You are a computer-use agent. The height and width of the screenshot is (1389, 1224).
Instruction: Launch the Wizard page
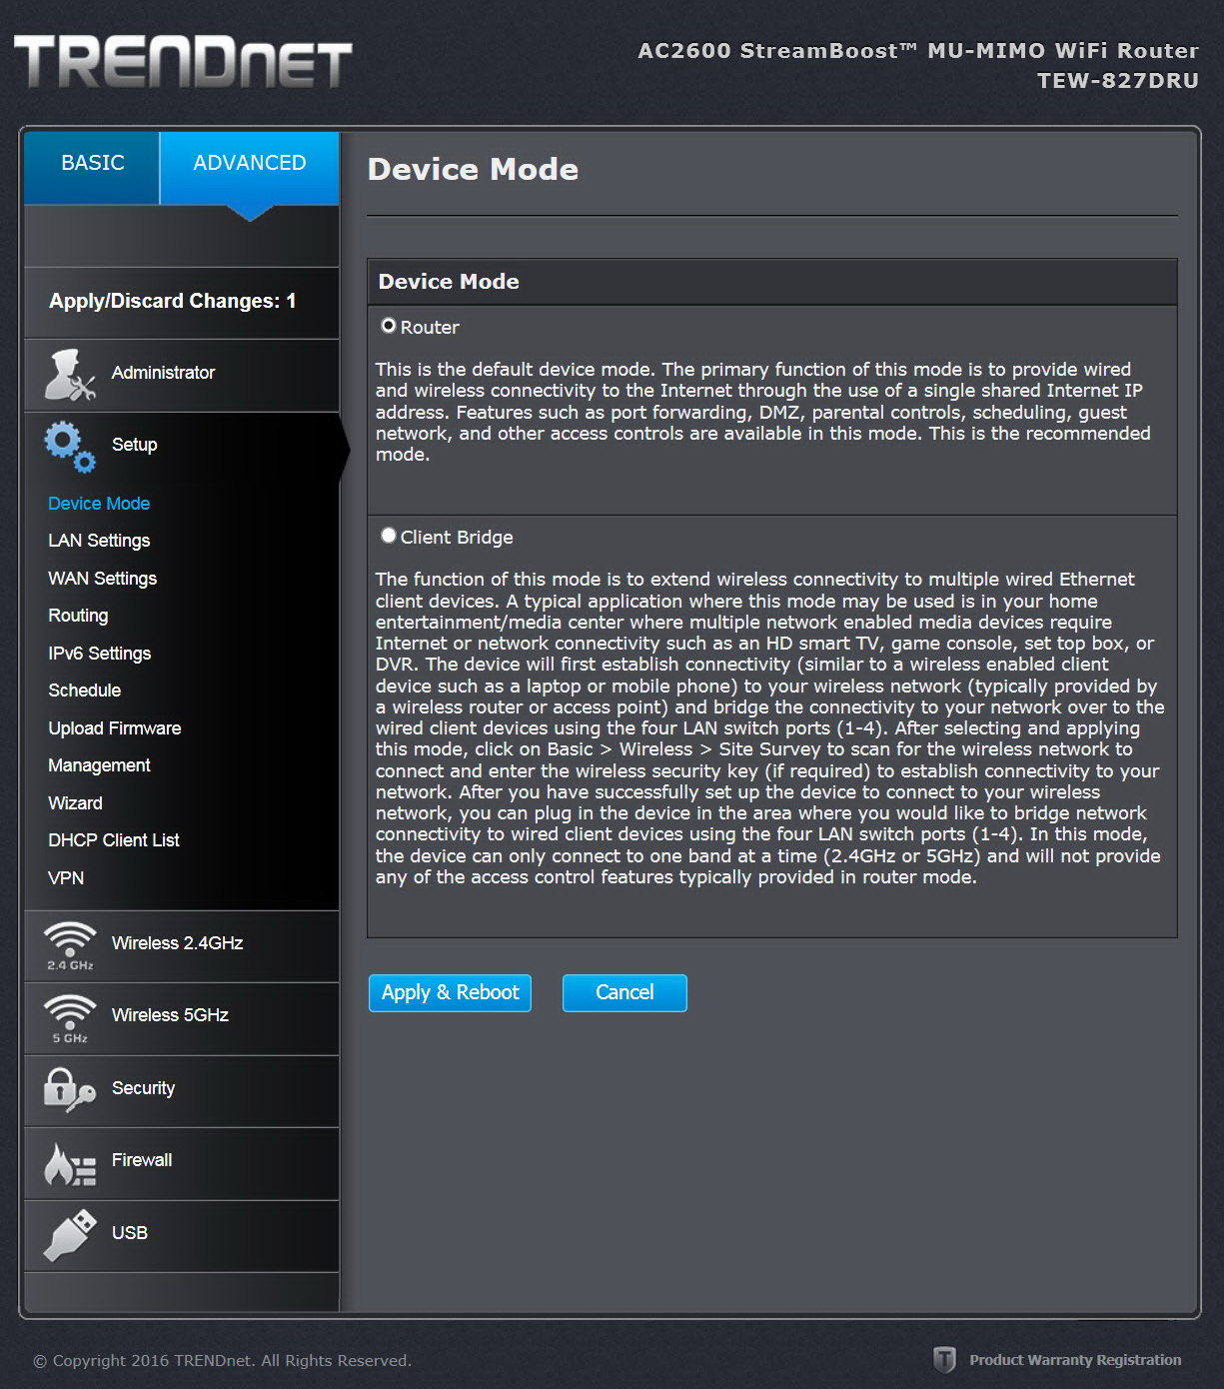[75, 803]
